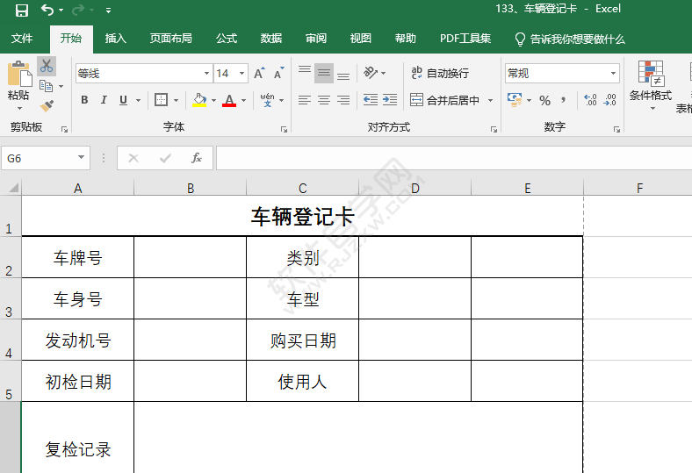Switch to the Insert (插入) tab

point(115,39)
